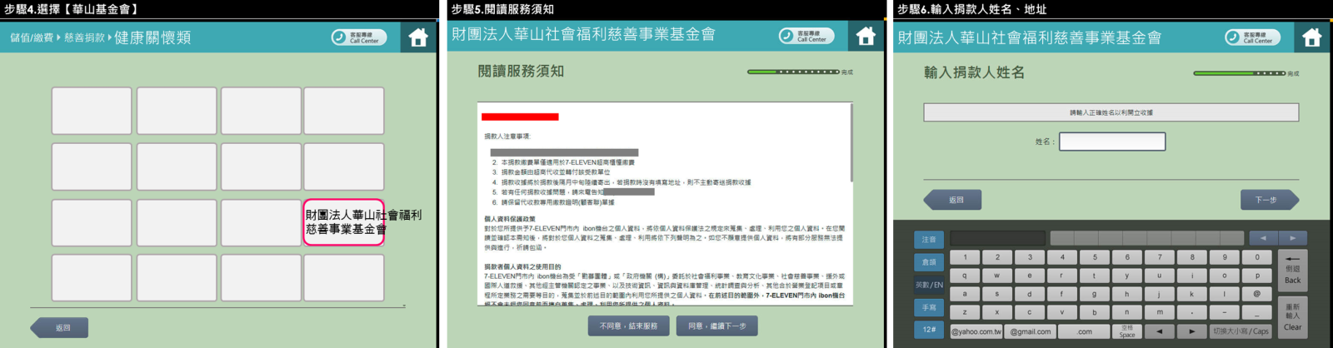Tap the a key on keyboard
Image resolution: width=1333 pixels, height=348 pixels.
point(965,294)
